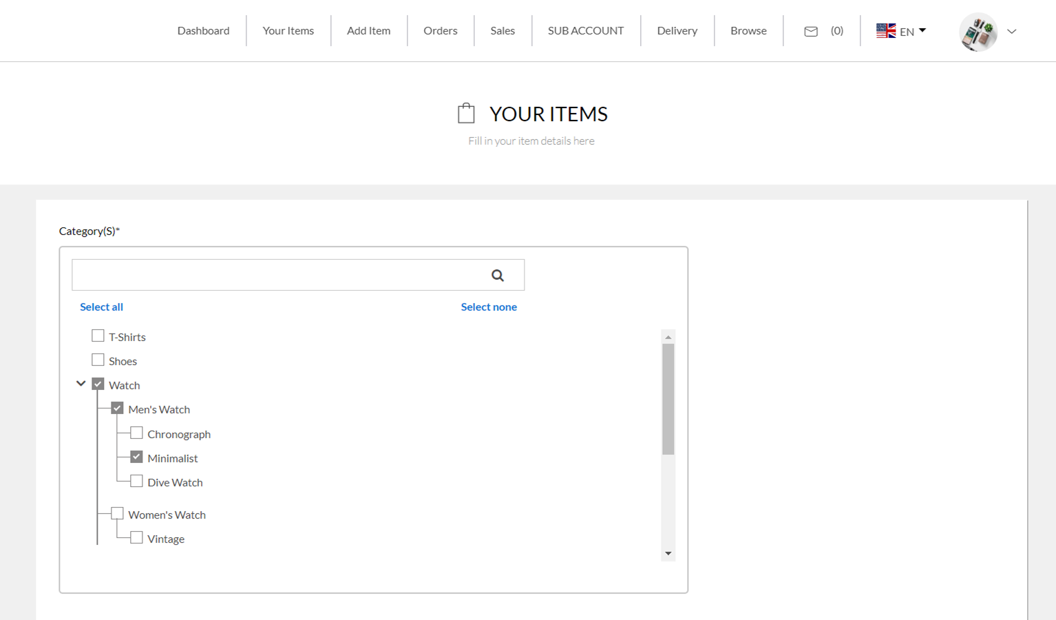
Task: Collapse the Watch category tree
Action: coord(81,384)
